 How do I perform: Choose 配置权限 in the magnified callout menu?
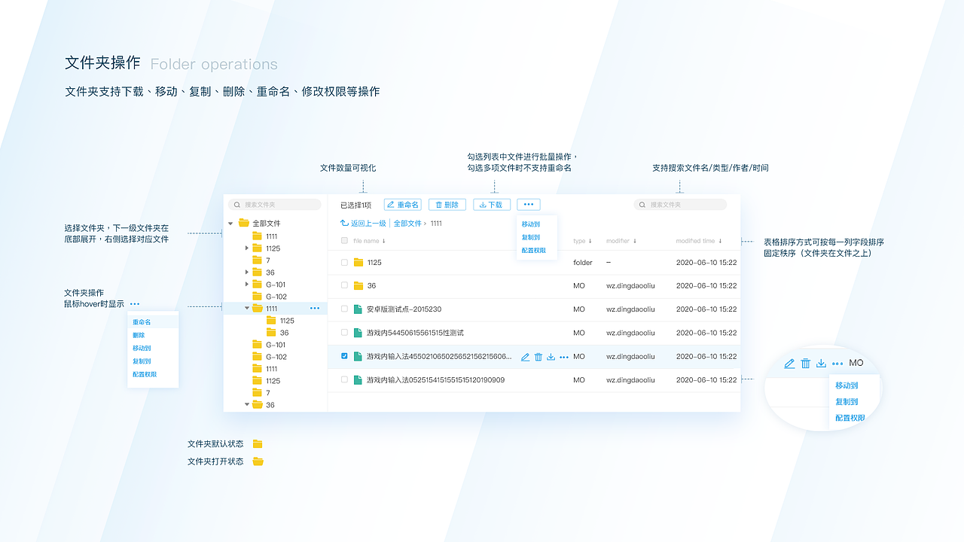click(x=850, y=418)
